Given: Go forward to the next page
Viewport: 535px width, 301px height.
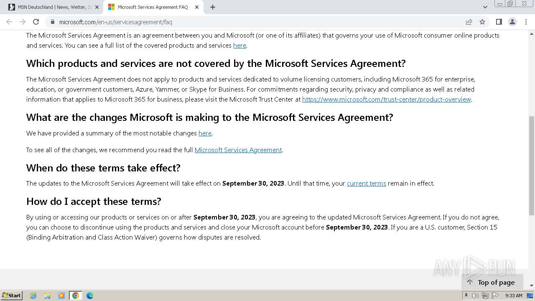Looking at the screenshot, I should (x=23, y=22).
